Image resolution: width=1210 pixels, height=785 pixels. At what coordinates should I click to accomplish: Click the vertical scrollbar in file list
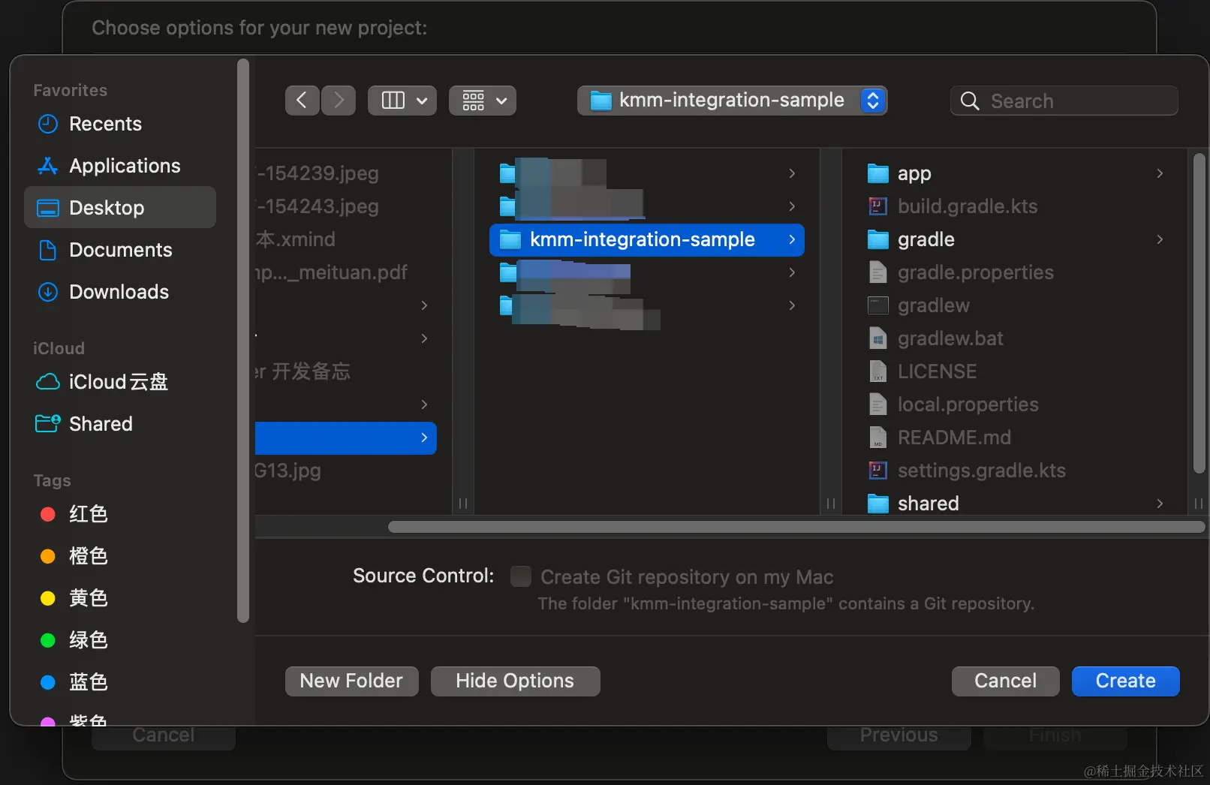1199,314
